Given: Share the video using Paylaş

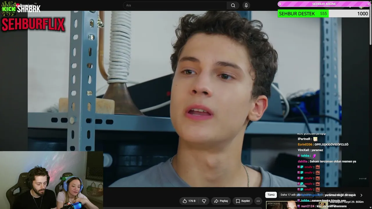Looking at the screenshot, I should [221, 201].
